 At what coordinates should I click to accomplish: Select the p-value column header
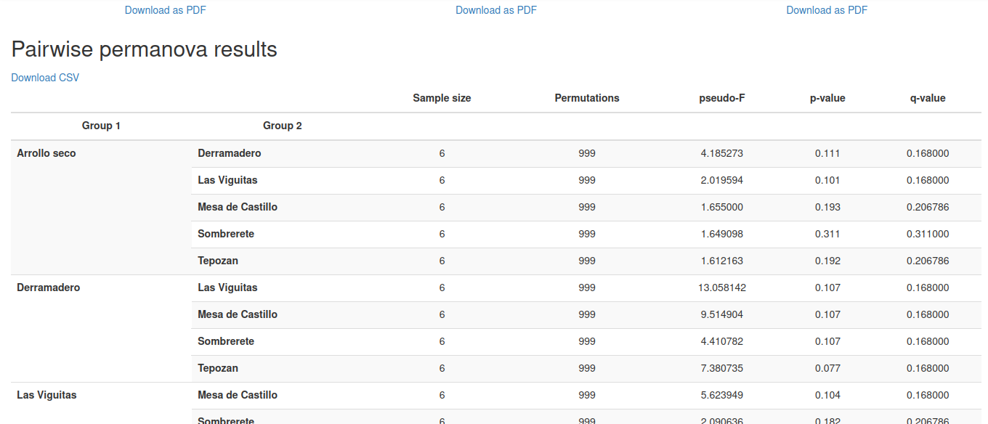827,98
